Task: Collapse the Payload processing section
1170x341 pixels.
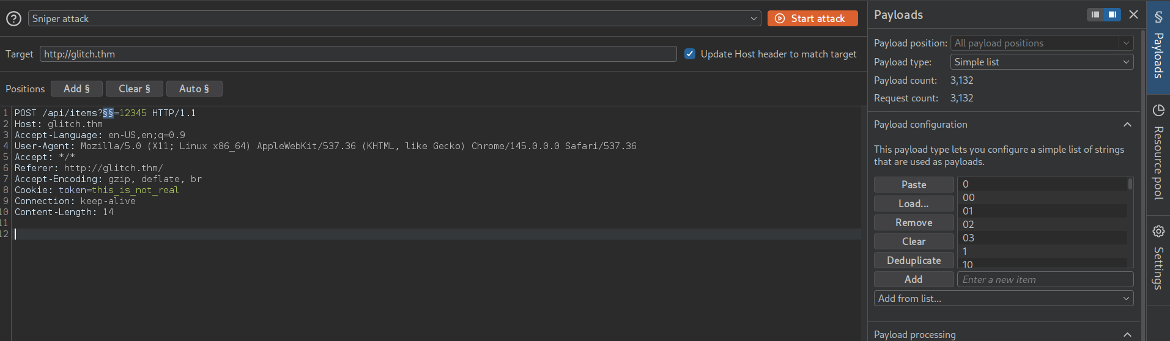Action: pos(1127,334)
